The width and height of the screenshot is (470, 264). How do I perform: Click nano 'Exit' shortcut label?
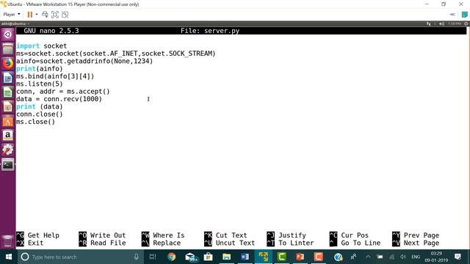click(x=35, y=243)
